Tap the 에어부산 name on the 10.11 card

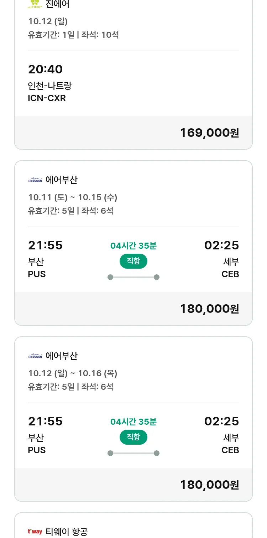[61, 180]
